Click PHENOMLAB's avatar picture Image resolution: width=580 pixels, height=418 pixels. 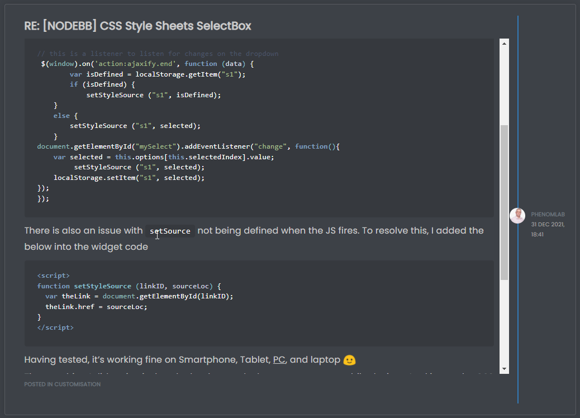[517, 216]
